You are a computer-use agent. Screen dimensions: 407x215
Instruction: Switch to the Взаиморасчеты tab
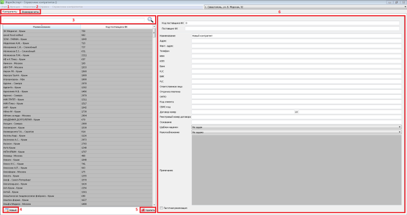click(32, 11)
